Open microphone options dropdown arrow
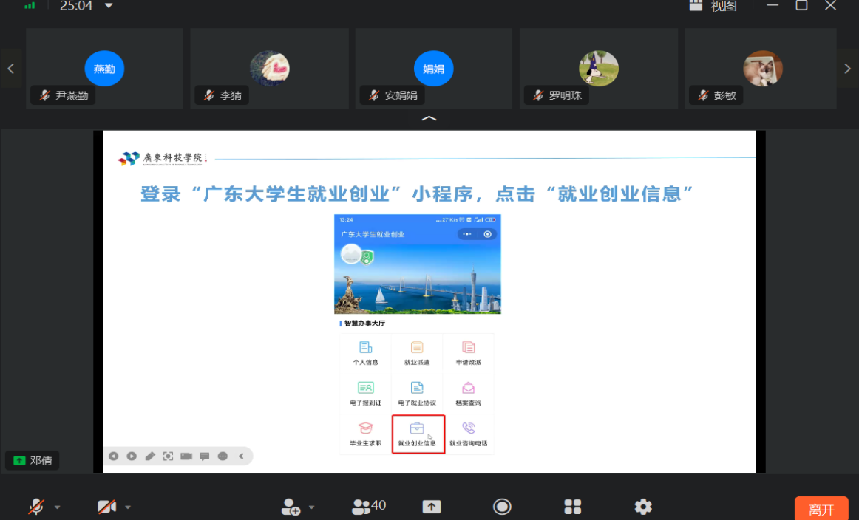The image size is (859, 520). click(58, 507)
